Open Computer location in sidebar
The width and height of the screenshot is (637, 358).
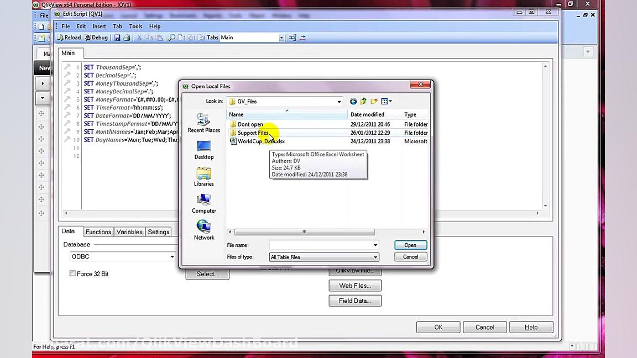coord(203,204)
